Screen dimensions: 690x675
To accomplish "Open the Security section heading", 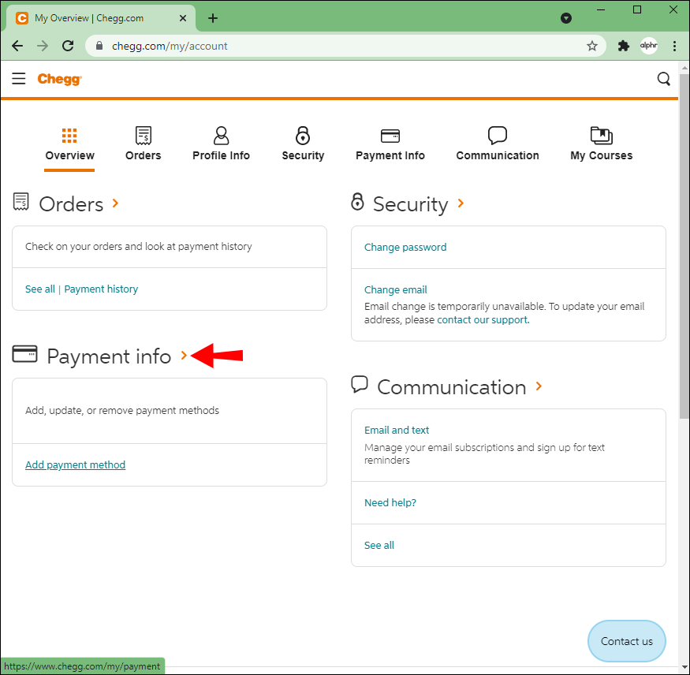I will click(410, 204).
